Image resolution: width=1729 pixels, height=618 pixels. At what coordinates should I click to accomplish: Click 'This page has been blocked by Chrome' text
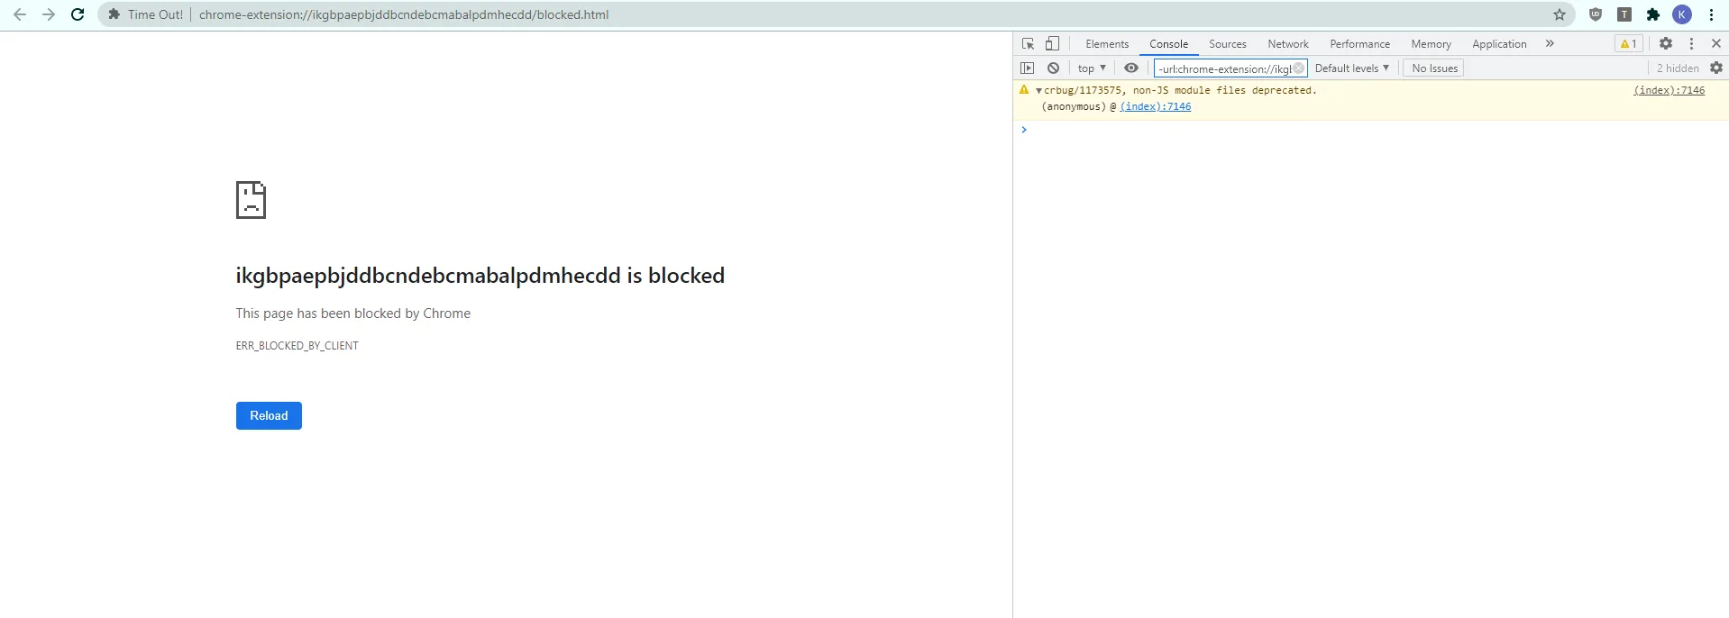coord(352,314)
